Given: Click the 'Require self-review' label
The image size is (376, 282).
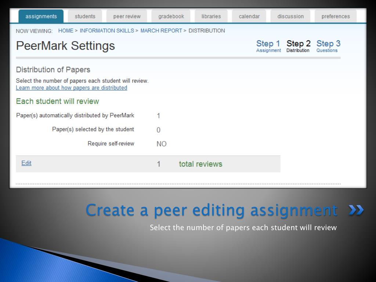Looking at the screenshot, I should click(111, 144).
